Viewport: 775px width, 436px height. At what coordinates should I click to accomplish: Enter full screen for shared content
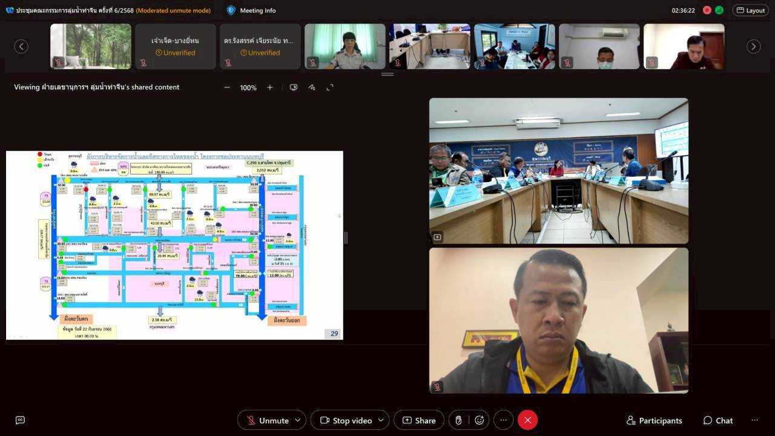click(330, 87)
